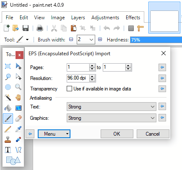Screen dimensions: 182x170
Task: Click reset arrow for Pages row
Action: click(x=162, y=67)
